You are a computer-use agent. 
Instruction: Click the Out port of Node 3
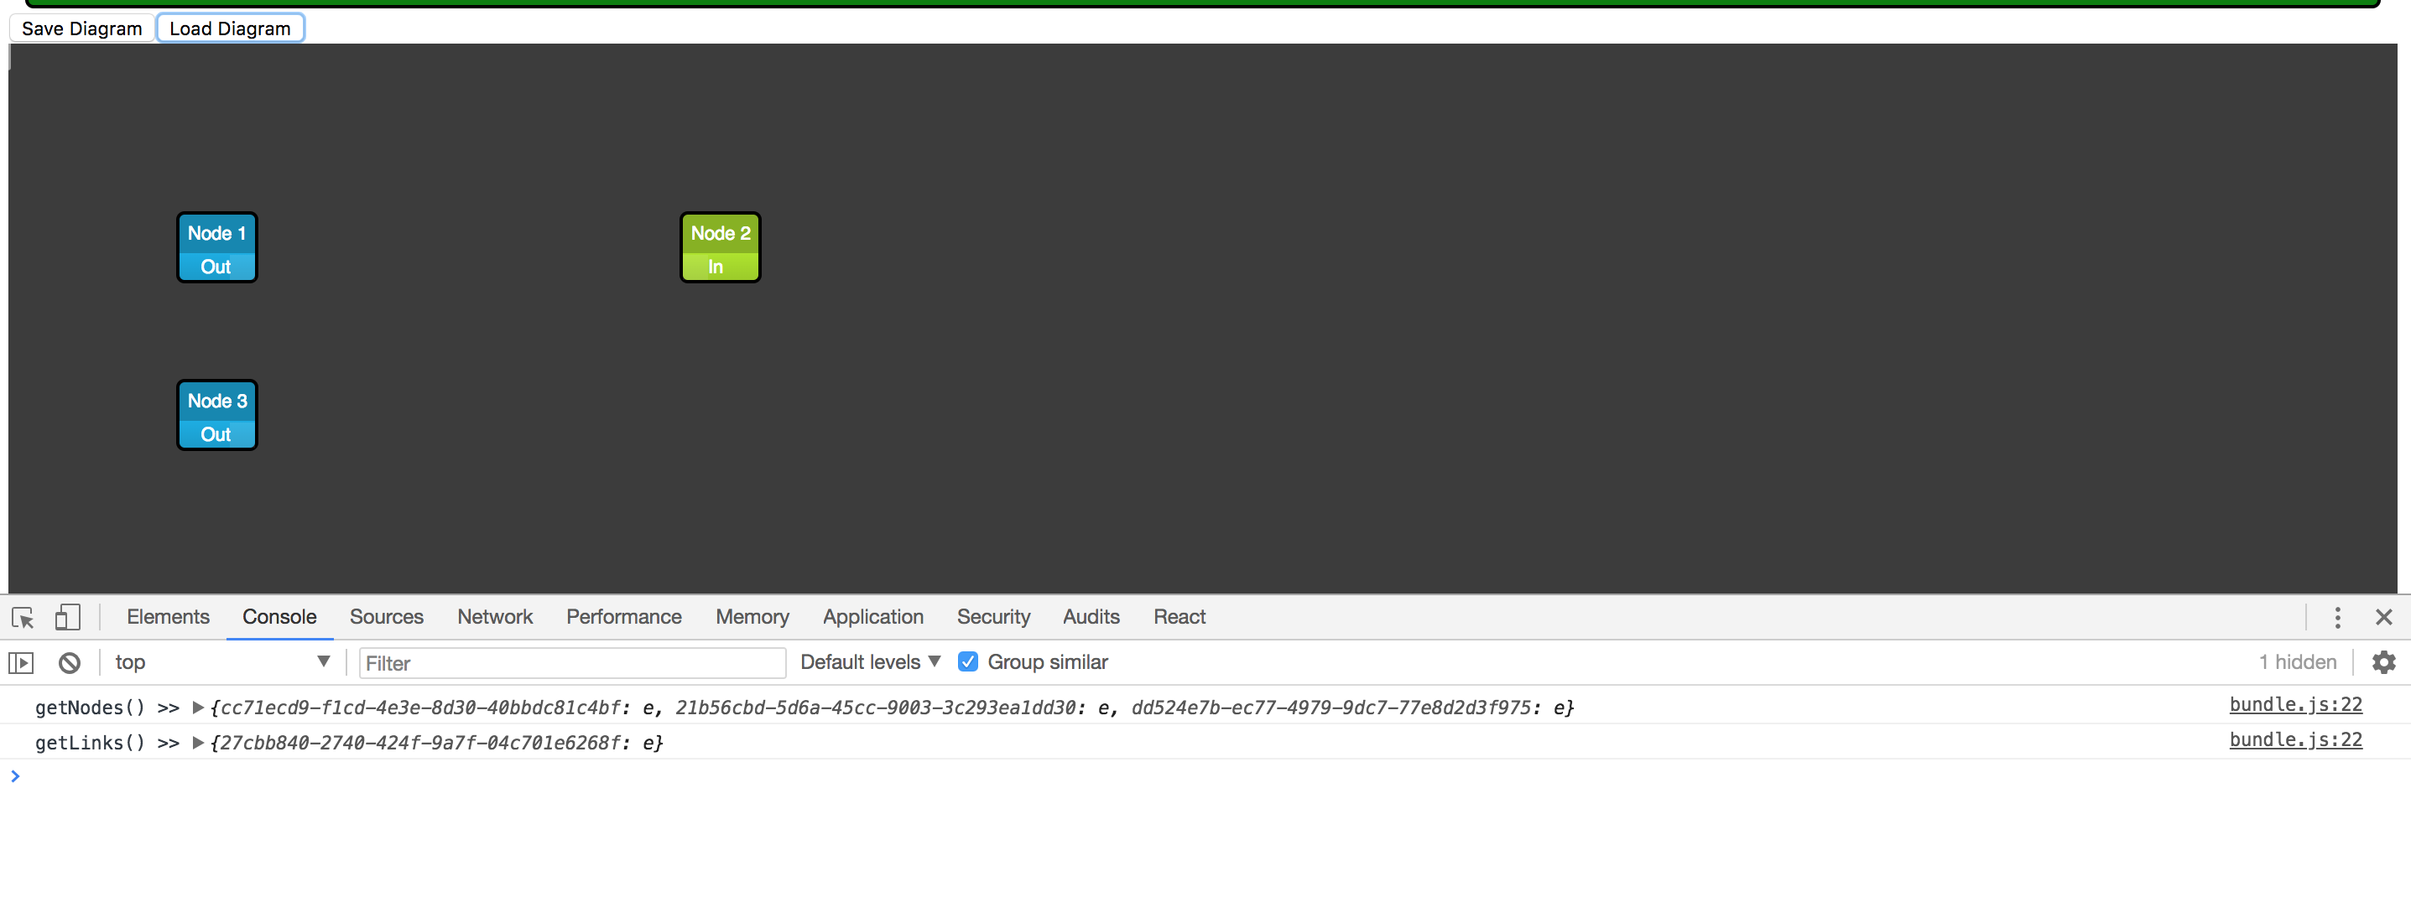coord(216,434)
